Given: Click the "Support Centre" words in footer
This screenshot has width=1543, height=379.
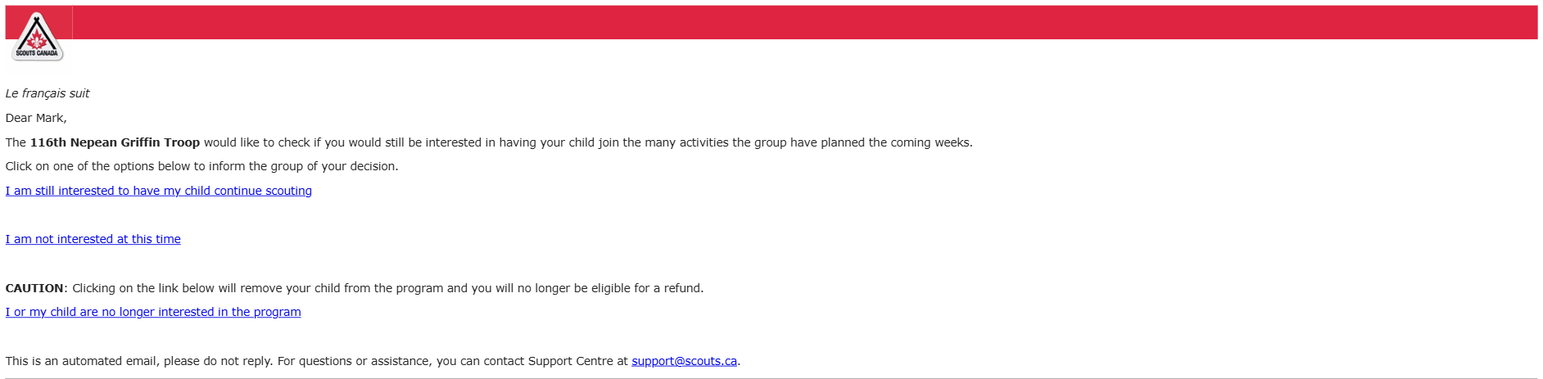Looking at the screenshot, I should pos(570,361).
